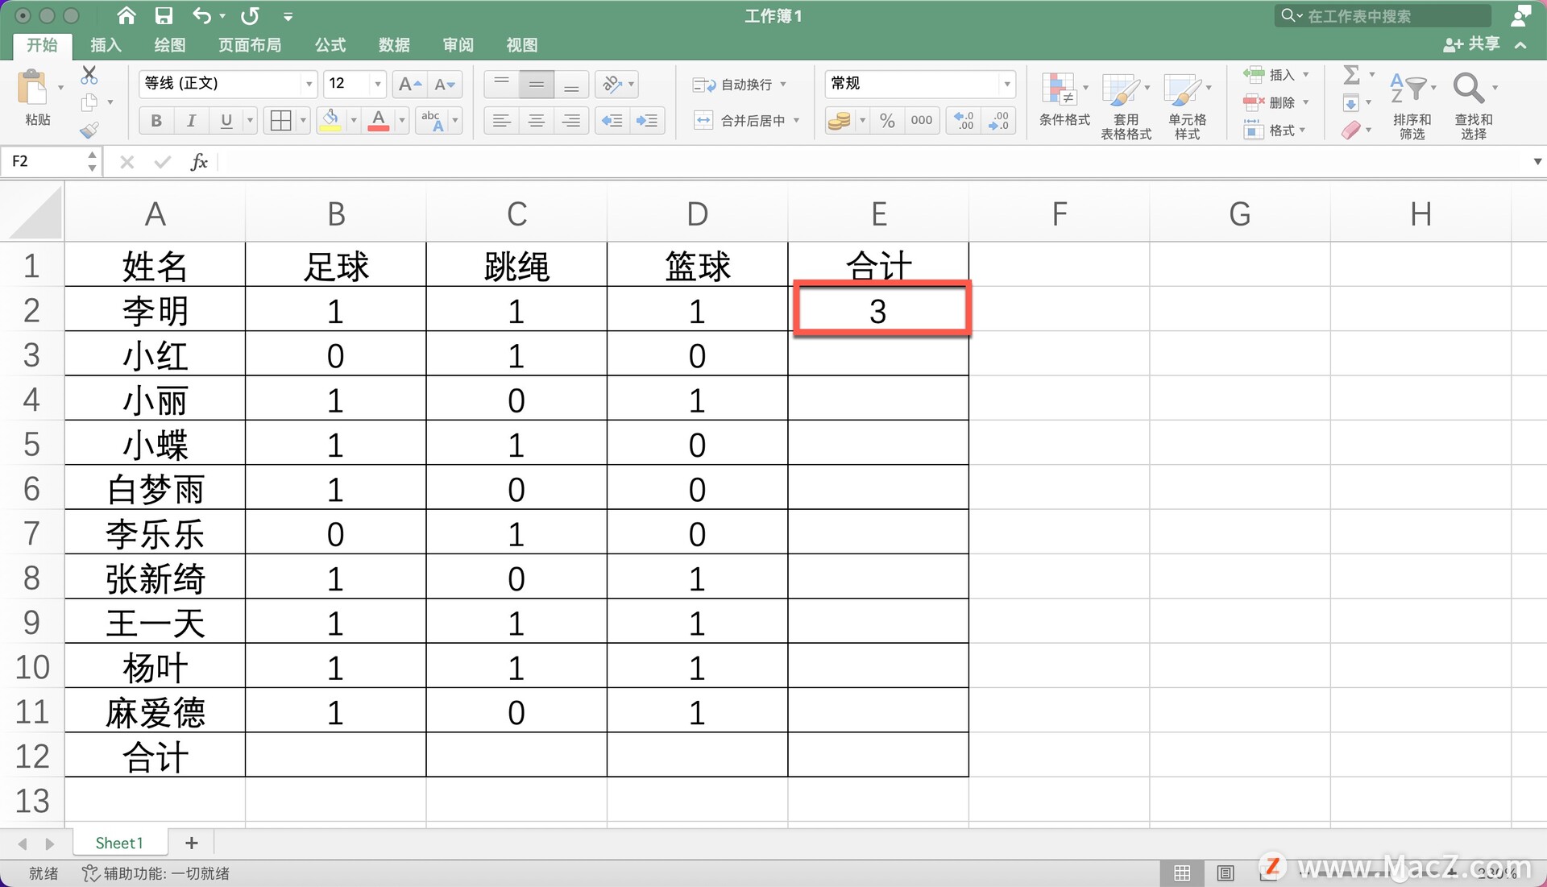Switch to the 审阅 tab
Viewport: 1547px width, 887px height.
(x=458, y=45)
